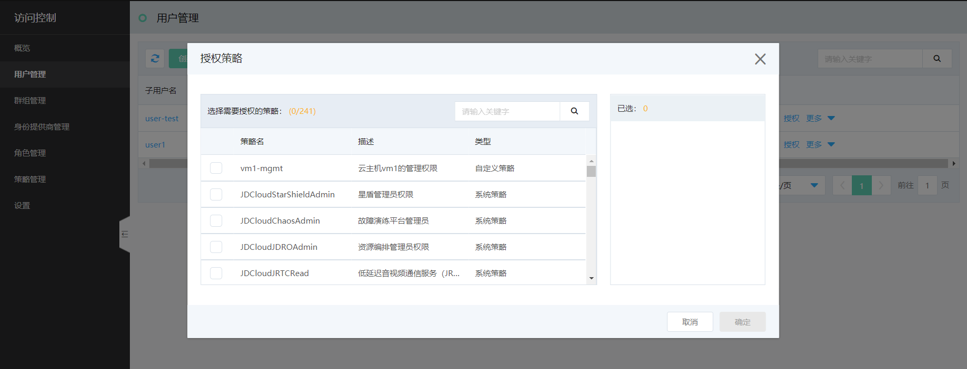Open the user-test user link
967x369 pixels.
coord(162,119)
